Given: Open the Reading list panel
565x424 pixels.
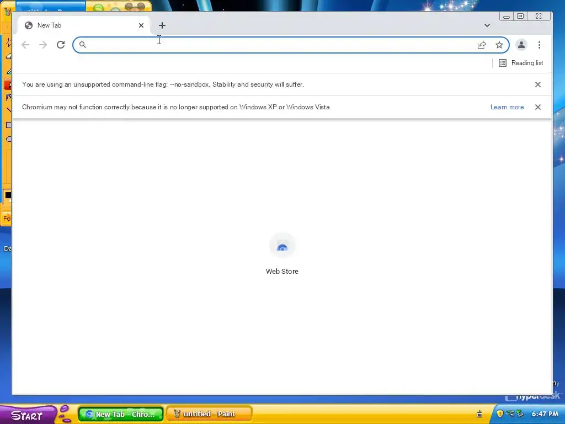Looking at the screenshot, I should [521, 63].
